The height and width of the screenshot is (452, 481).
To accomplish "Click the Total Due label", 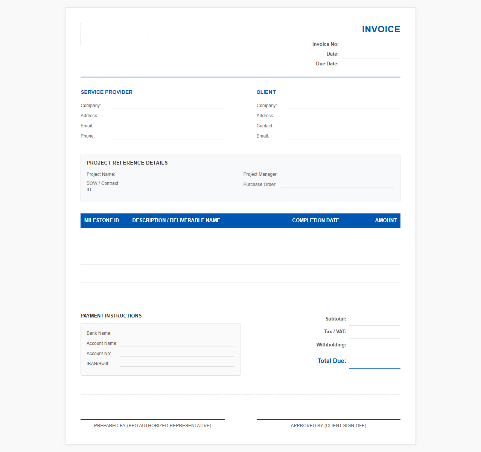I will (x=332, y=361).
